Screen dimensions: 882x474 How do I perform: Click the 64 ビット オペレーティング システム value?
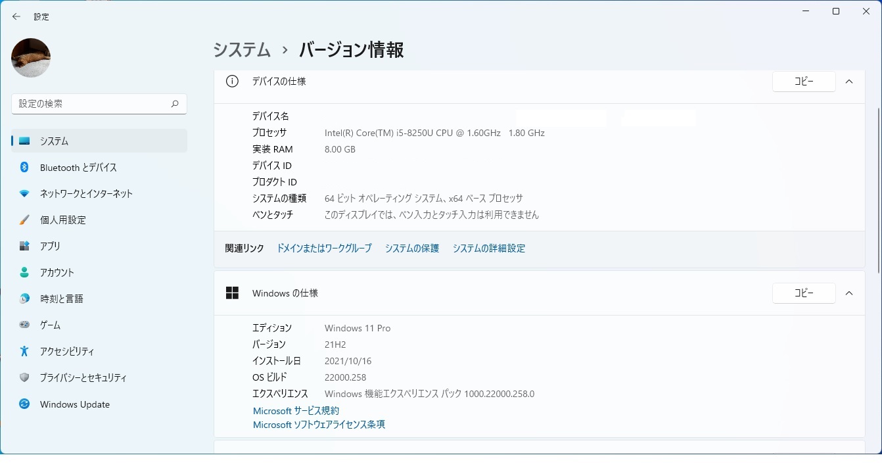pyautogui.click(x=424, y=199)
